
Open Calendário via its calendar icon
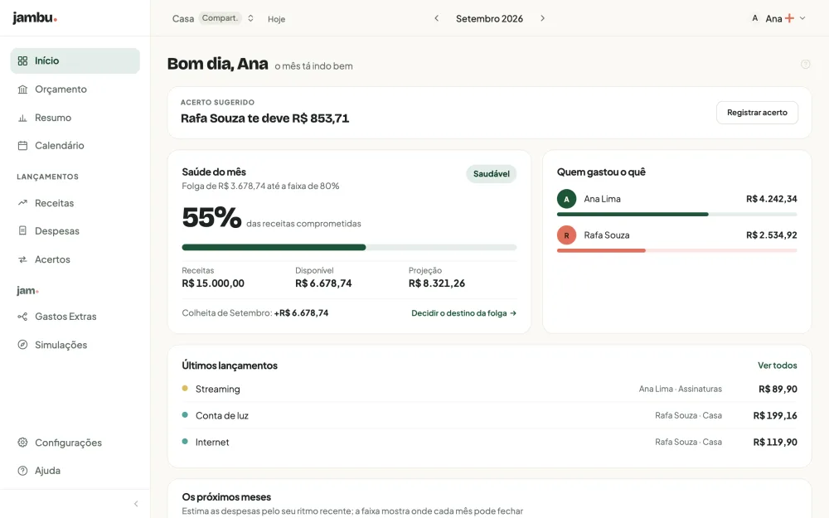point(22,145)
